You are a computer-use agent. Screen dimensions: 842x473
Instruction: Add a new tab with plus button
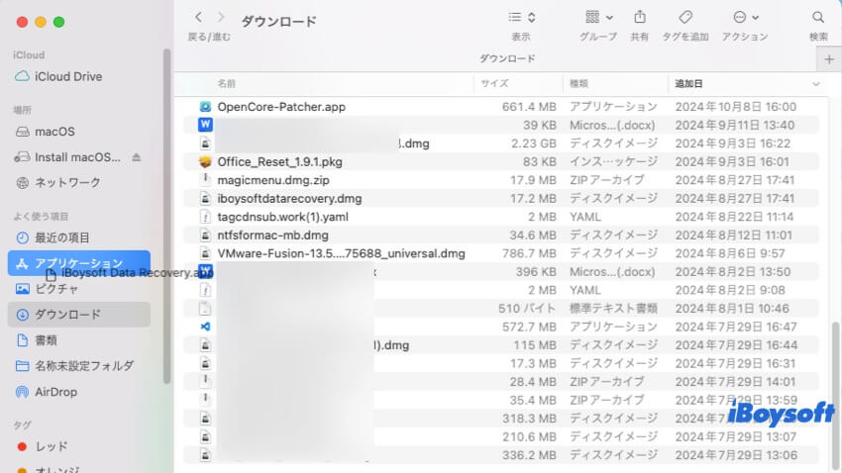click(829, 59)
